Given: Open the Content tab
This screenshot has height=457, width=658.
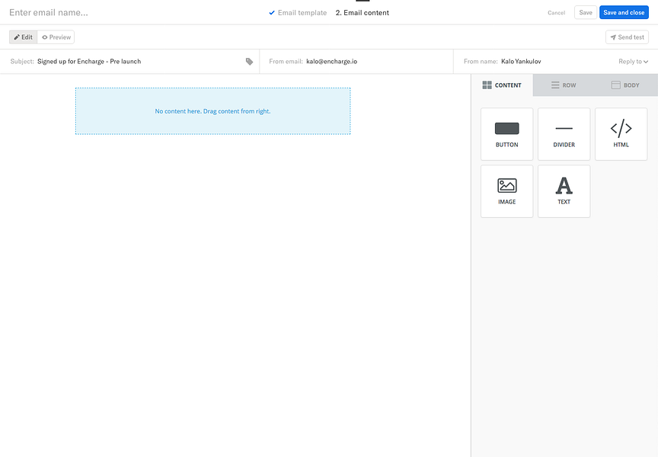Looking at the screenshot, I should [x=502, y=85].
